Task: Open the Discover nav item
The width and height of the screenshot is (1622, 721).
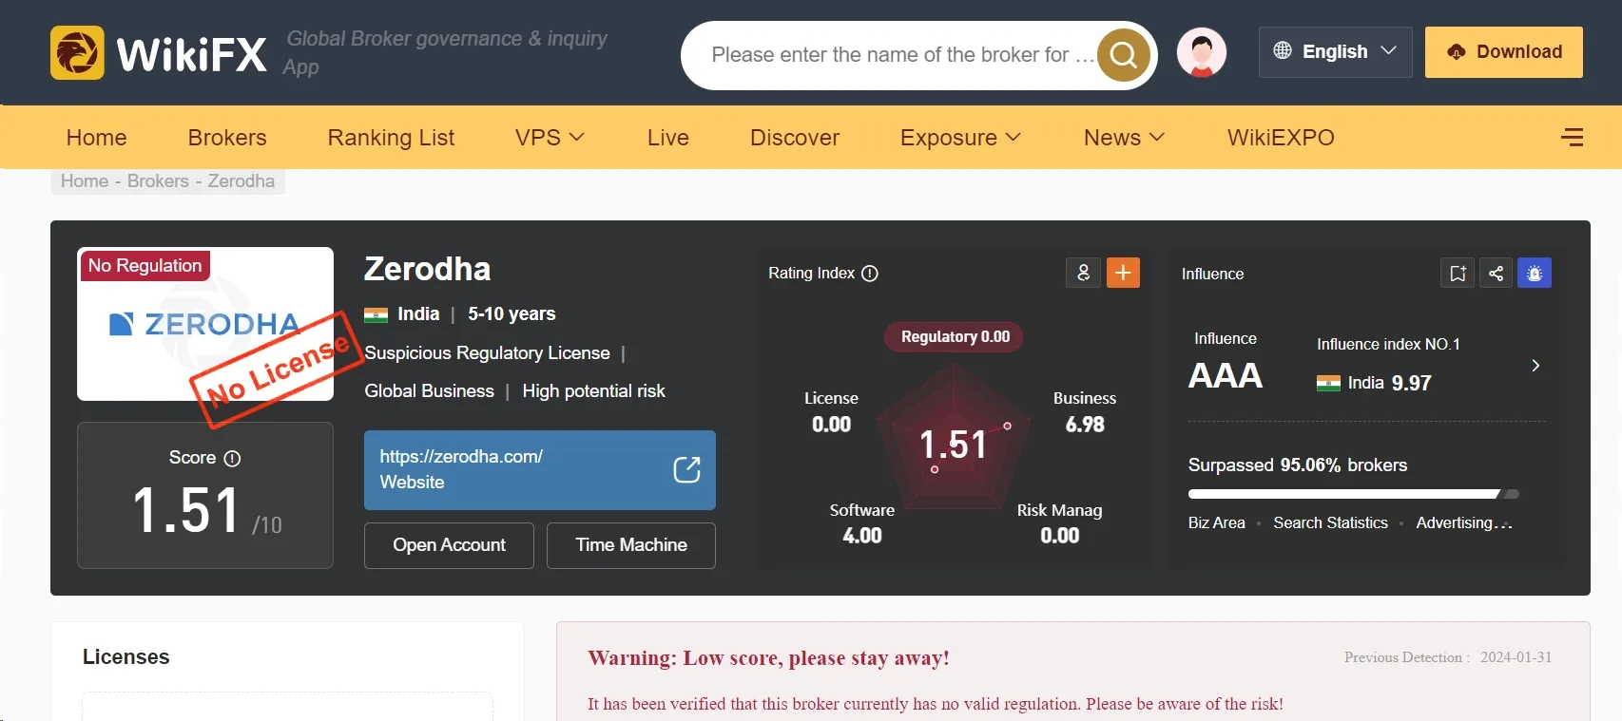Action: [795, 138]
